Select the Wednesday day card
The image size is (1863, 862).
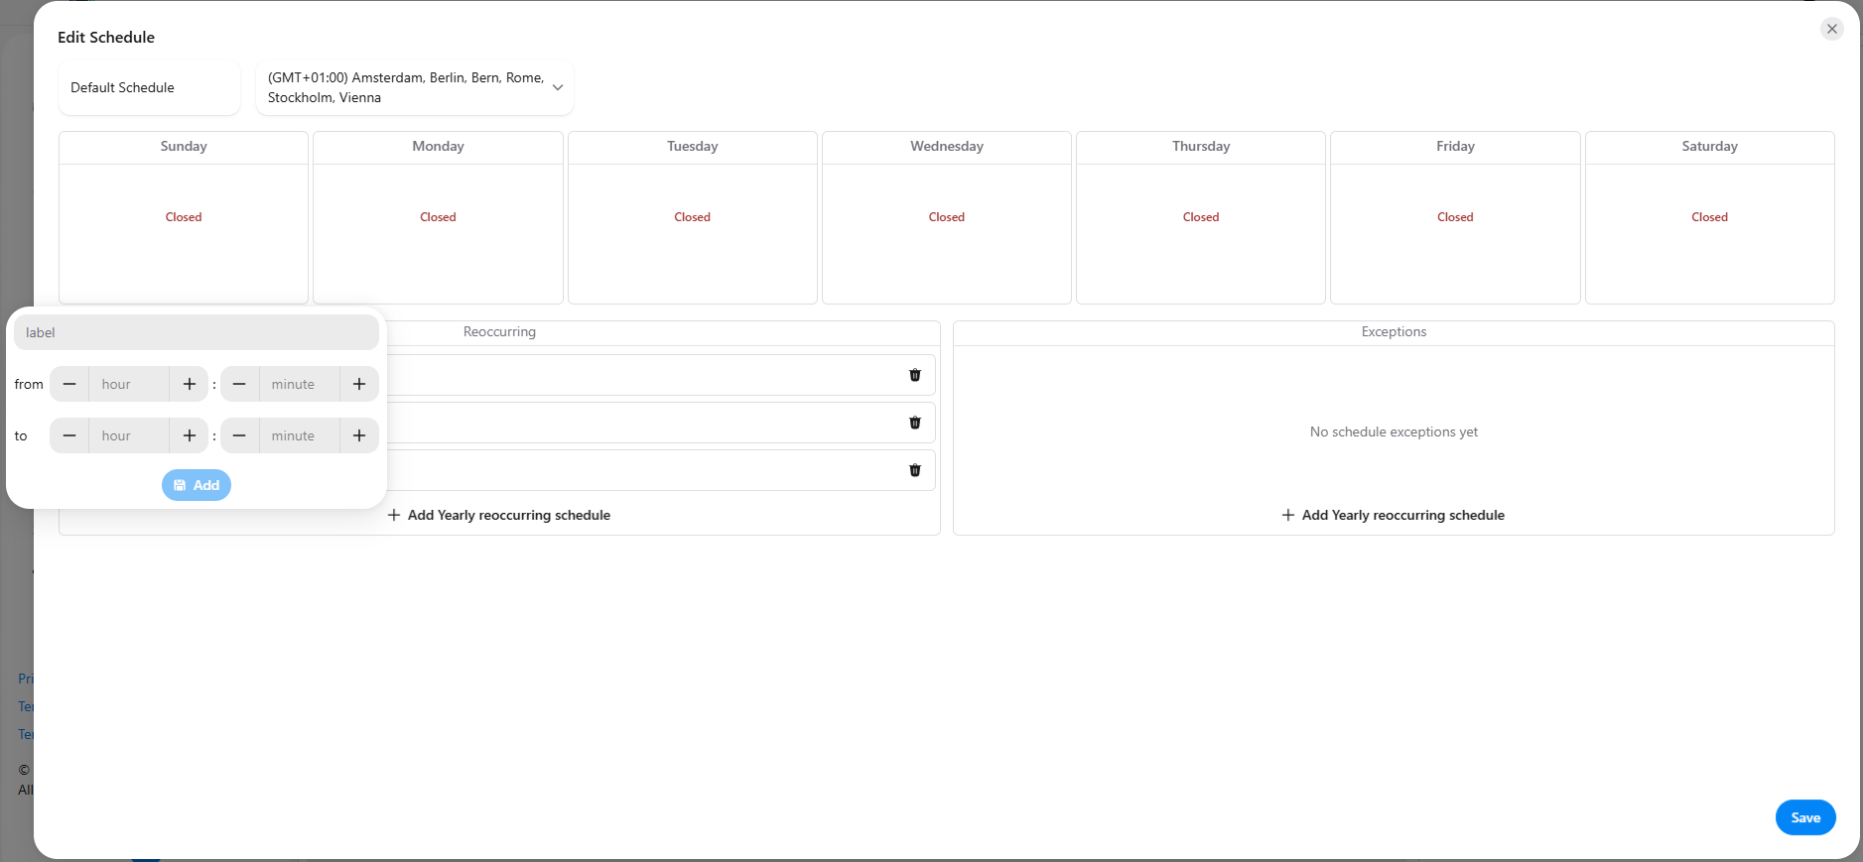point(947,217)
